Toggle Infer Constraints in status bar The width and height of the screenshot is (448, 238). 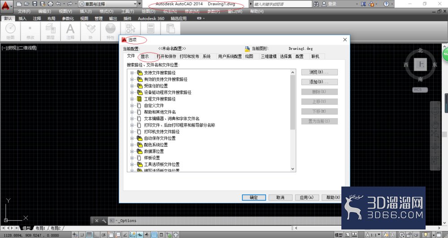click(75, 235)
